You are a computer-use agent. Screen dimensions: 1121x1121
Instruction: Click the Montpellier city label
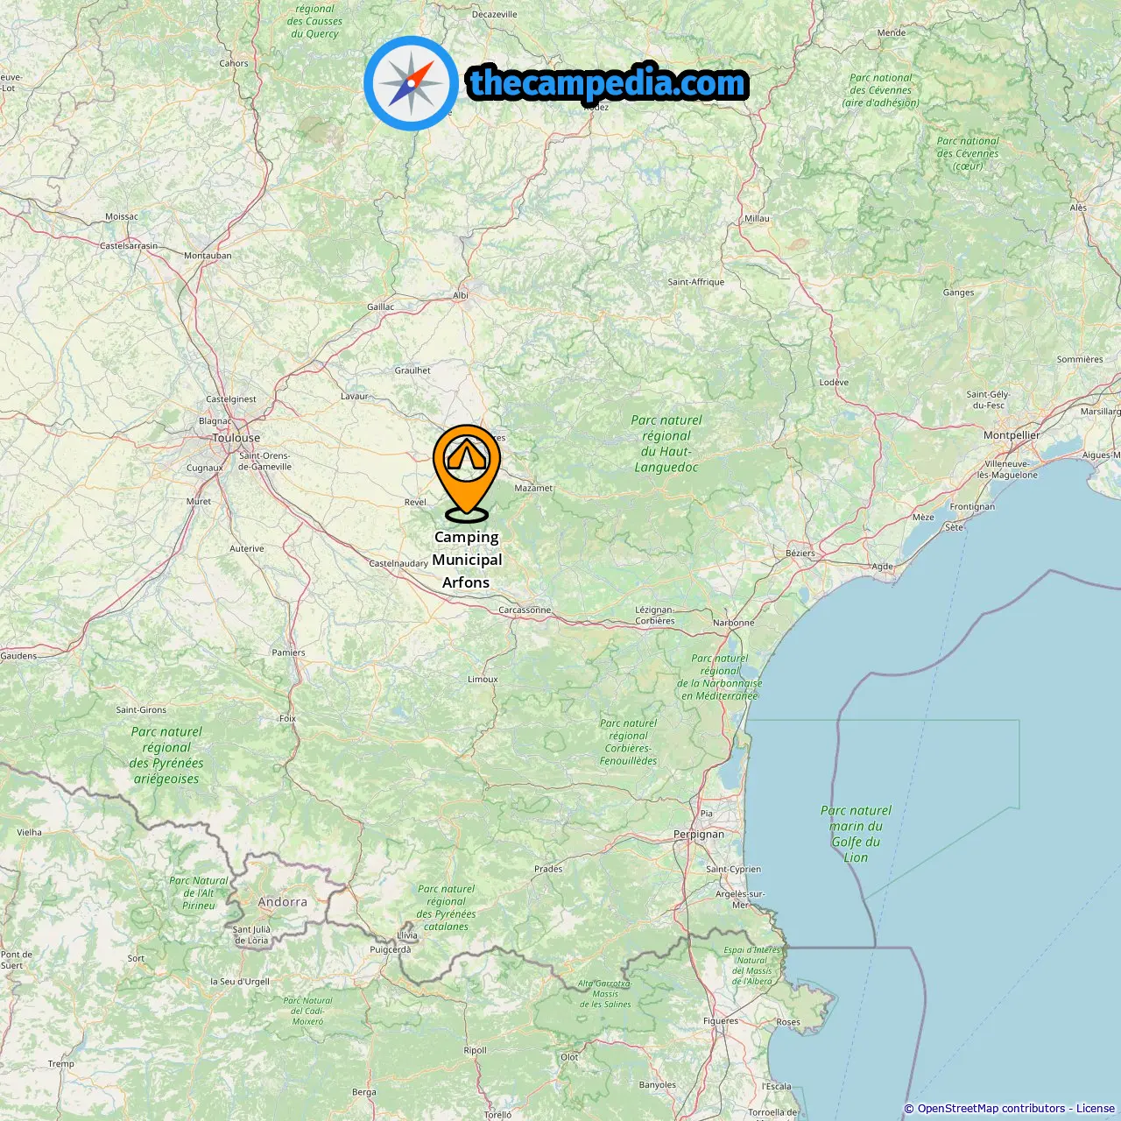click(x=1012, y=435)
